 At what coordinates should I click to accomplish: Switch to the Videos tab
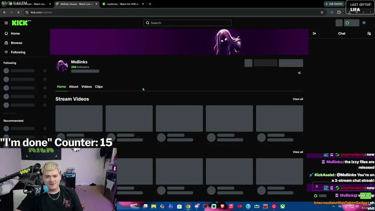86,87
